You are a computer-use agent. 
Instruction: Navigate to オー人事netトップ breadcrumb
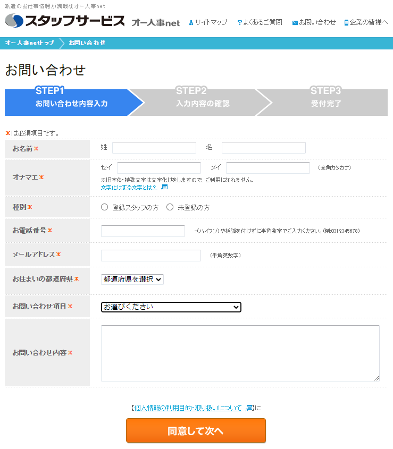[30, 43]
